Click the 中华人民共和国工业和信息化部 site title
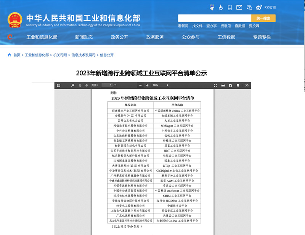305x235 pixels. (x=83, y=18)
